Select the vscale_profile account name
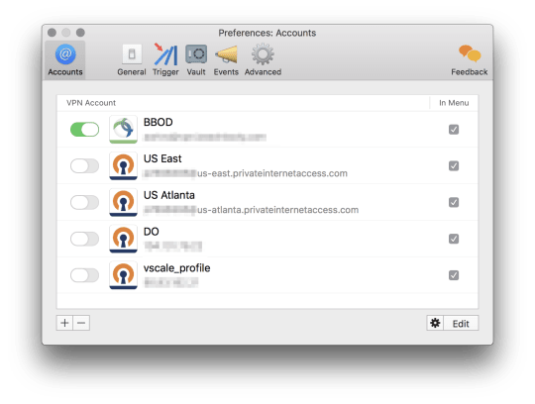This screenshot has height=404, width=535. click(176, 268)
